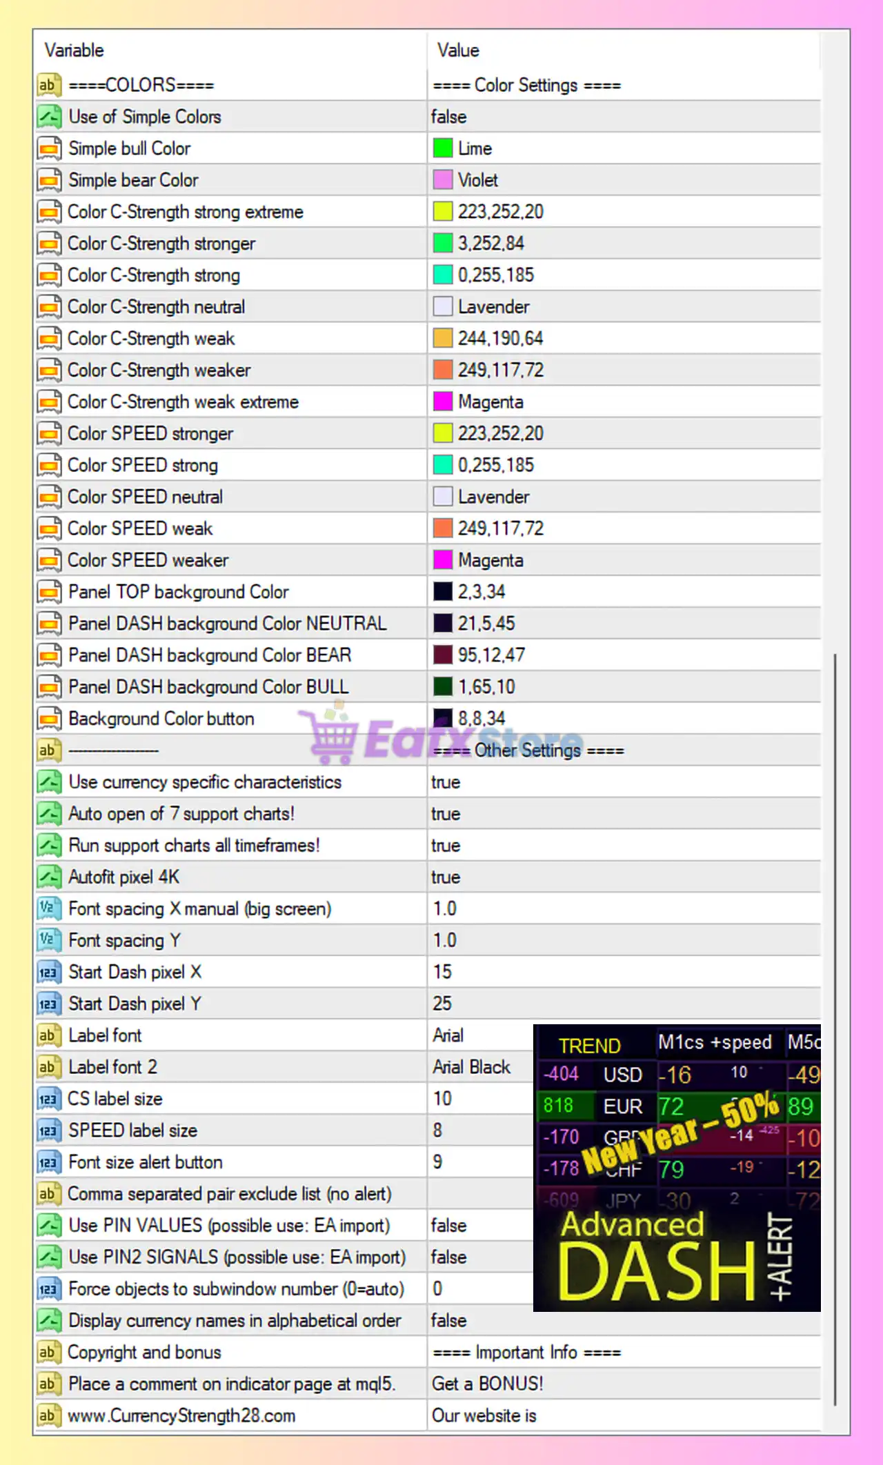Image resolution: width=883 pixels, height=1465 pixels.
Task: Click the string icon next to Label font
Action: coord(48,1035)
